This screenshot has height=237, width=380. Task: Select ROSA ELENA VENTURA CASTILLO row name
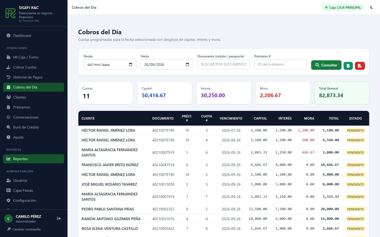110,229
